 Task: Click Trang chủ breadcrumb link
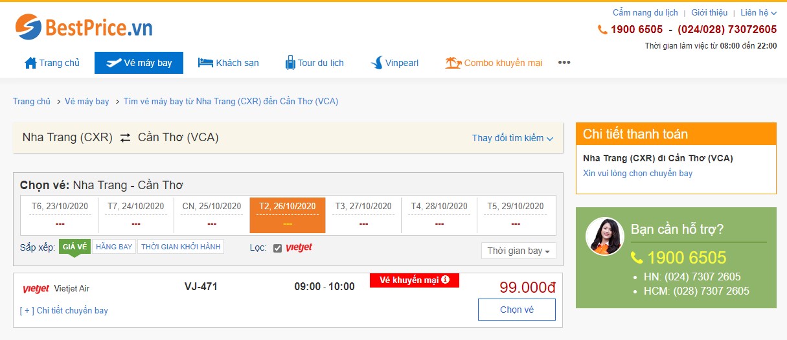click(32, 101)
